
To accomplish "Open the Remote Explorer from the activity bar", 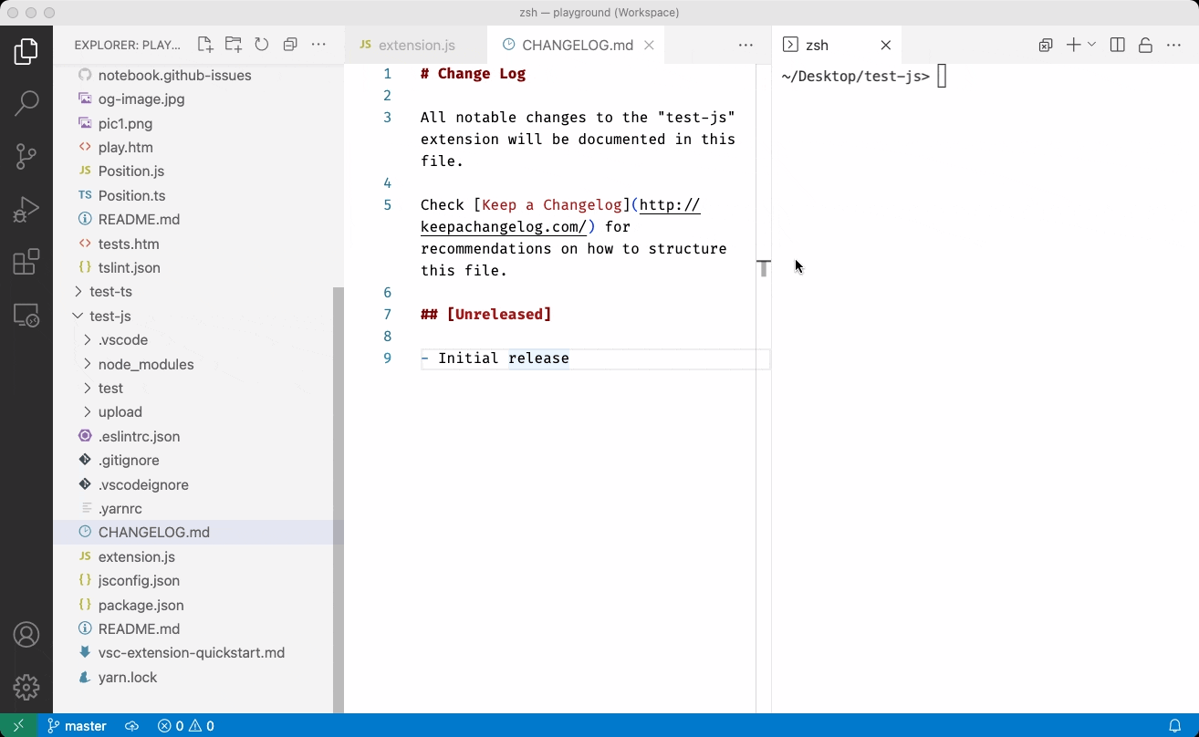I will [26, 315].
